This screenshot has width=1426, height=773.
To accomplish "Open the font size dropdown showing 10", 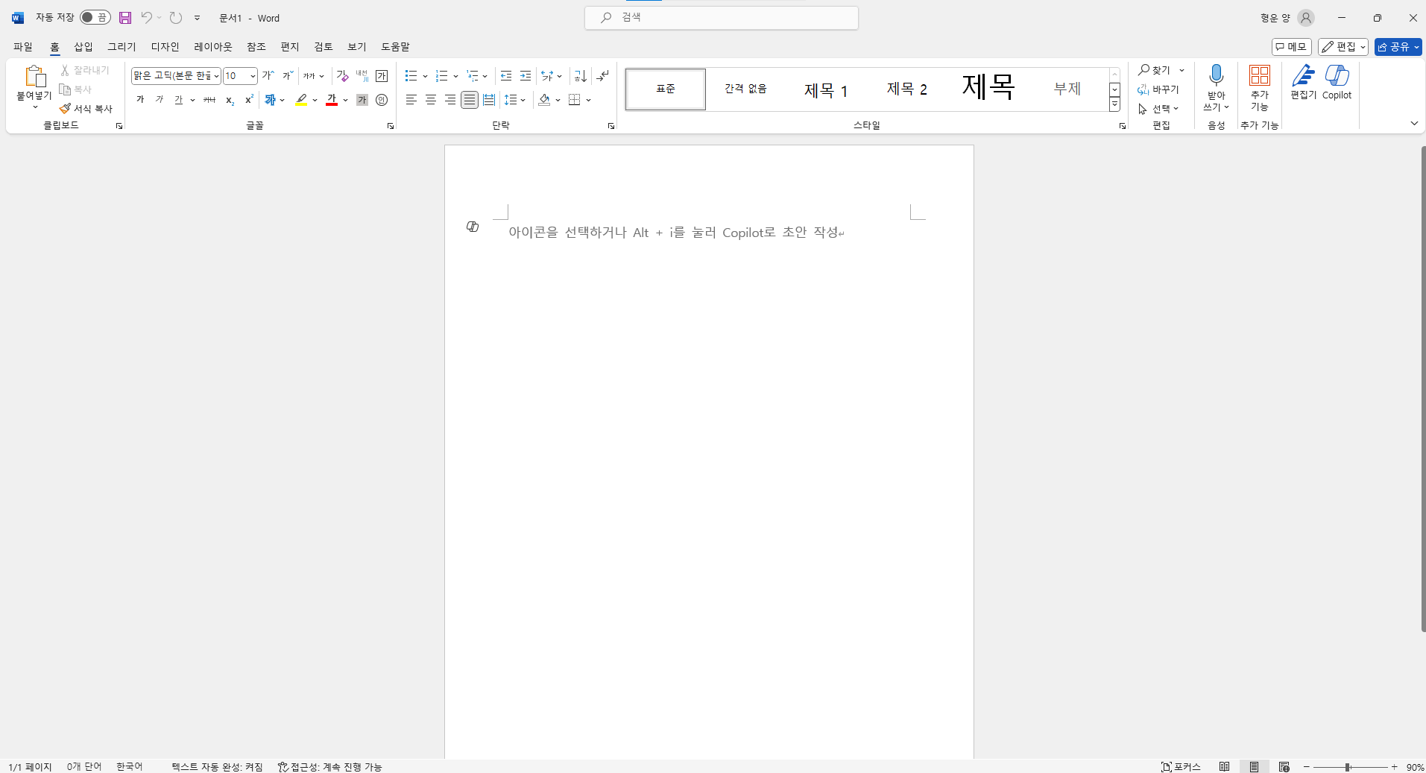I will point(253,76).
